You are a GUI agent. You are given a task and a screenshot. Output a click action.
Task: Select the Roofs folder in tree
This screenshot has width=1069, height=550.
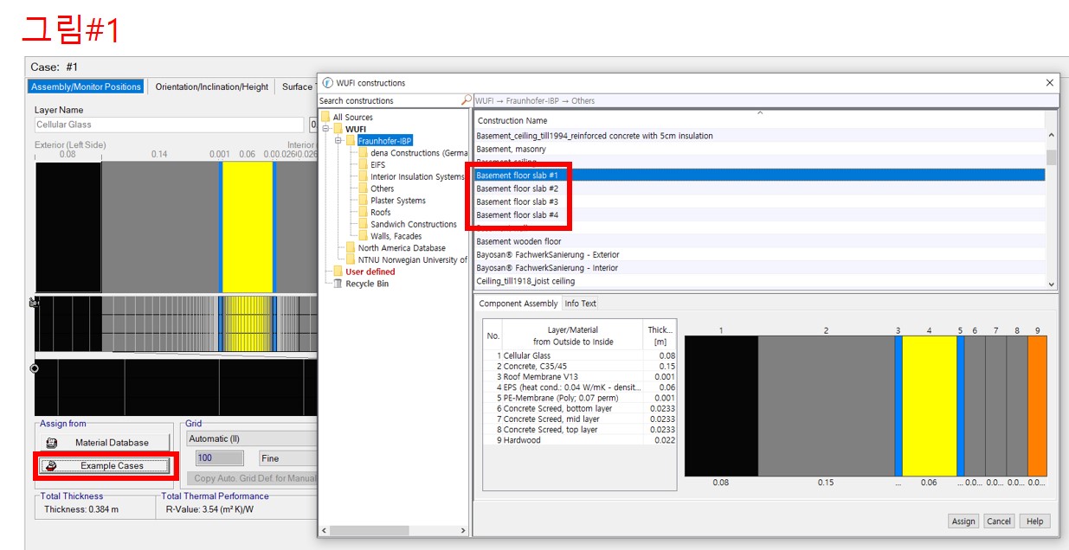[x=380, y=213]
